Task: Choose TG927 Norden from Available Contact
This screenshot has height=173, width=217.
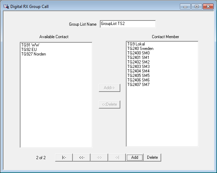Action: (x=33, y=54)
